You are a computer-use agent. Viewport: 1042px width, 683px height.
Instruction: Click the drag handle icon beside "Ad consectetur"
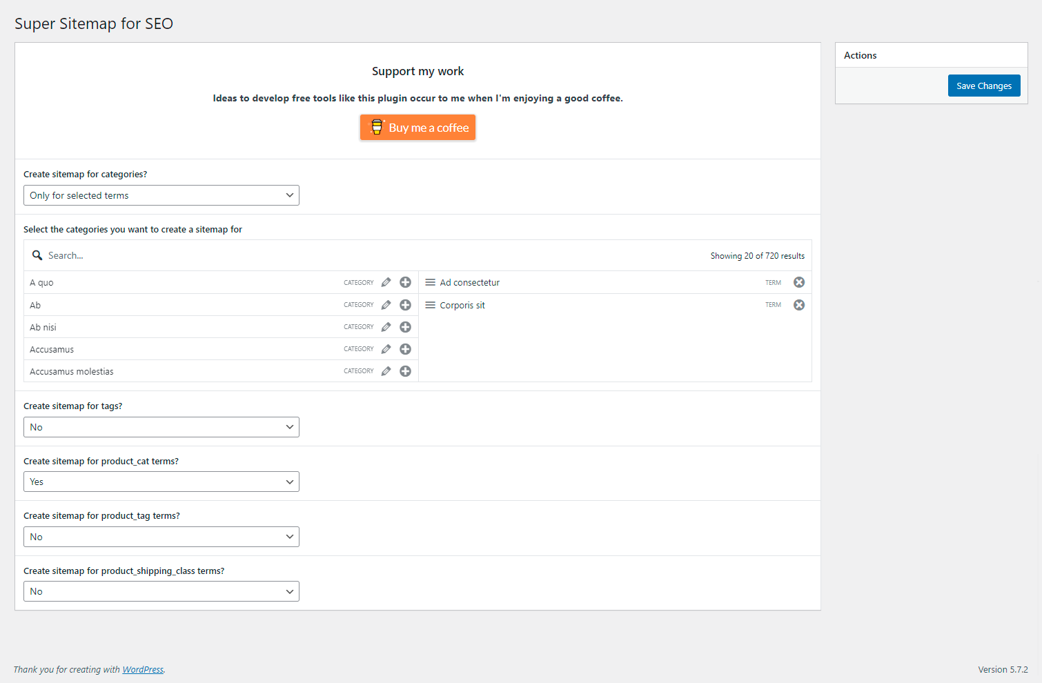pos(430,281)
